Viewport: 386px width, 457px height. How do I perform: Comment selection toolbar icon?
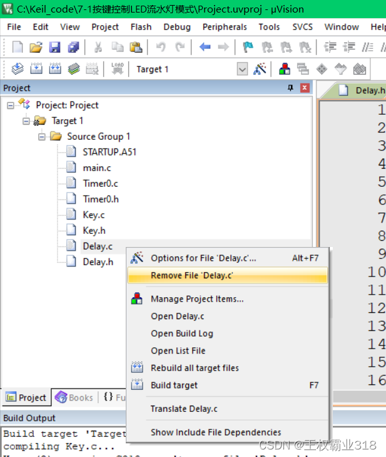pyautogui.click(x=367, y=47)
